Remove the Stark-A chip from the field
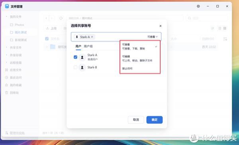The image size is (239, 145). click(92, 37)
